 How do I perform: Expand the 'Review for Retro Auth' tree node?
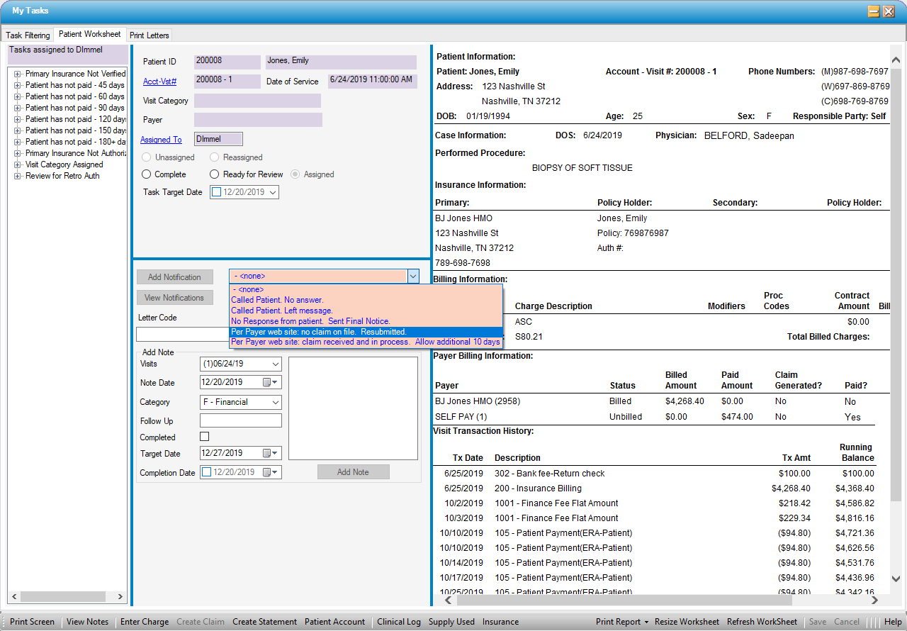[x=17, y=176]
